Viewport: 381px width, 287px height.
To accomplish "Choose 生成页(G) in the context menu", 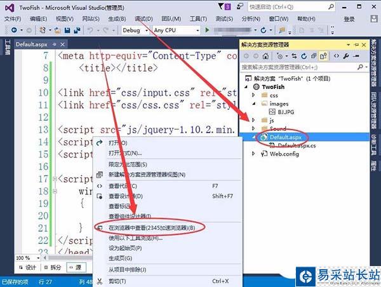I will coord(168,258).
